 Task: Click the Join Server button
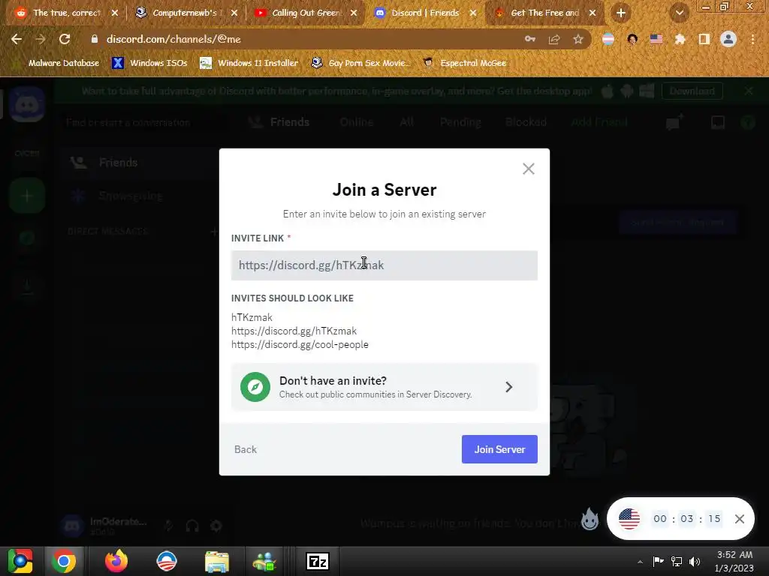(499, 449)
